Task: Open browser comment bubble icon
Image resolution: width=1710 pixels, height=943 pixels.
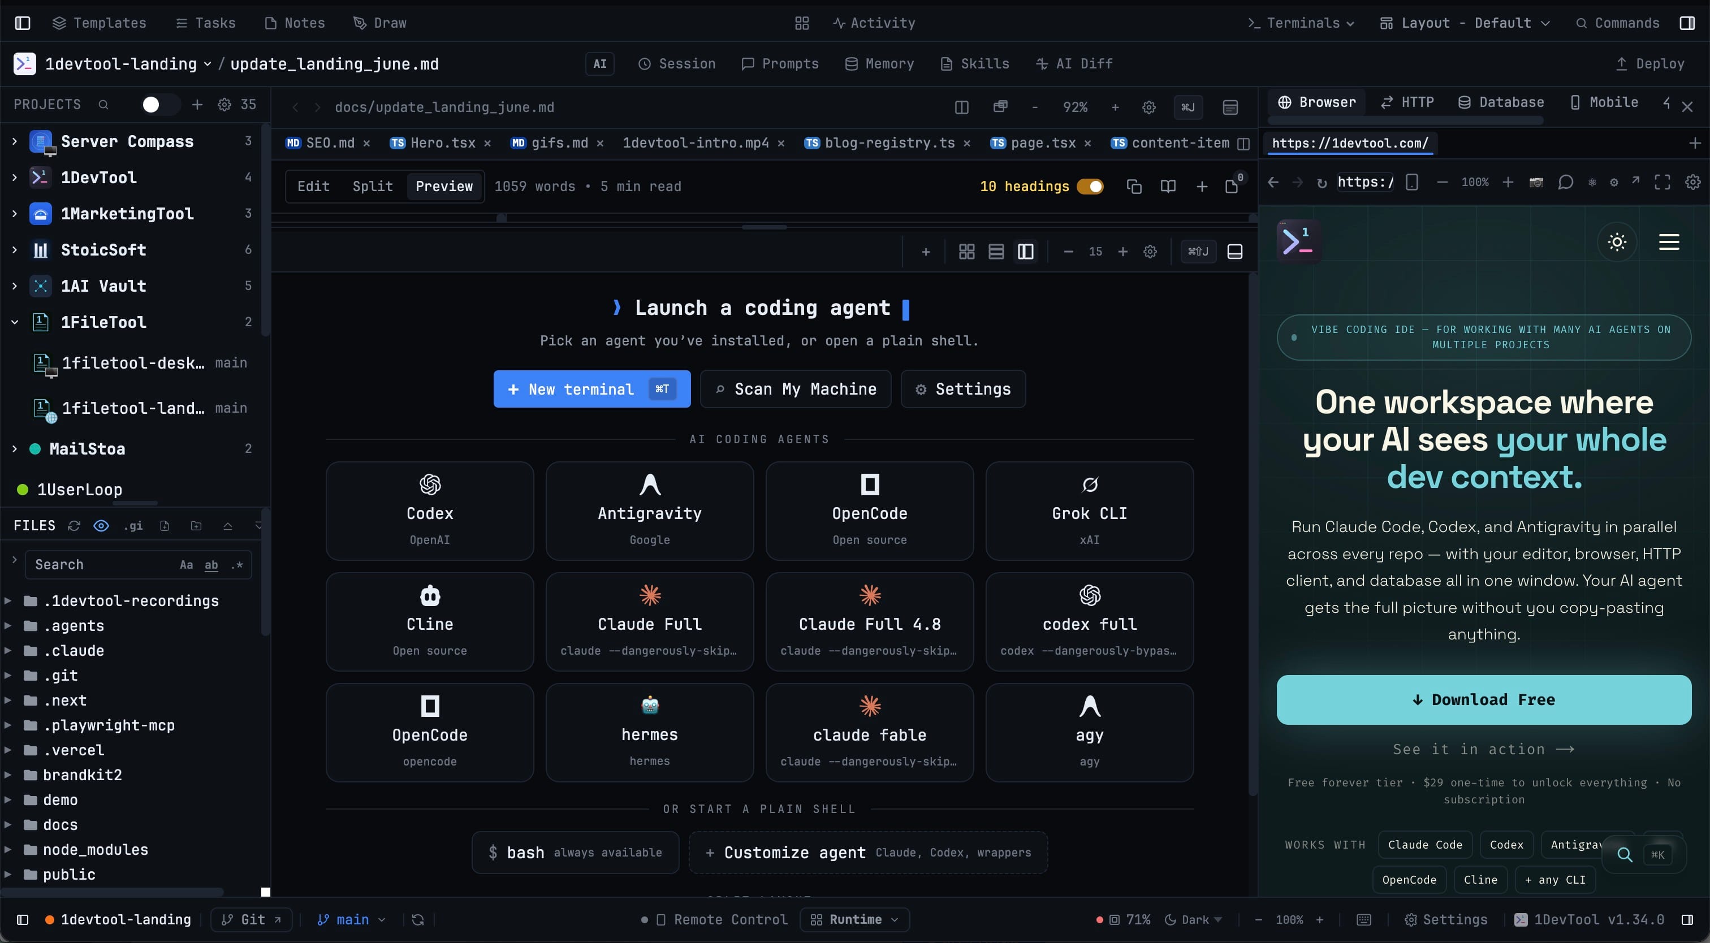Action: click(1565, 183)
